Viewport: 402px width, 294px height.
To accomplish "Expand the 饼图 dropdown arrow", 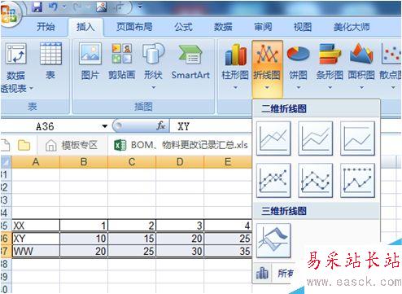I will [299, 87].
